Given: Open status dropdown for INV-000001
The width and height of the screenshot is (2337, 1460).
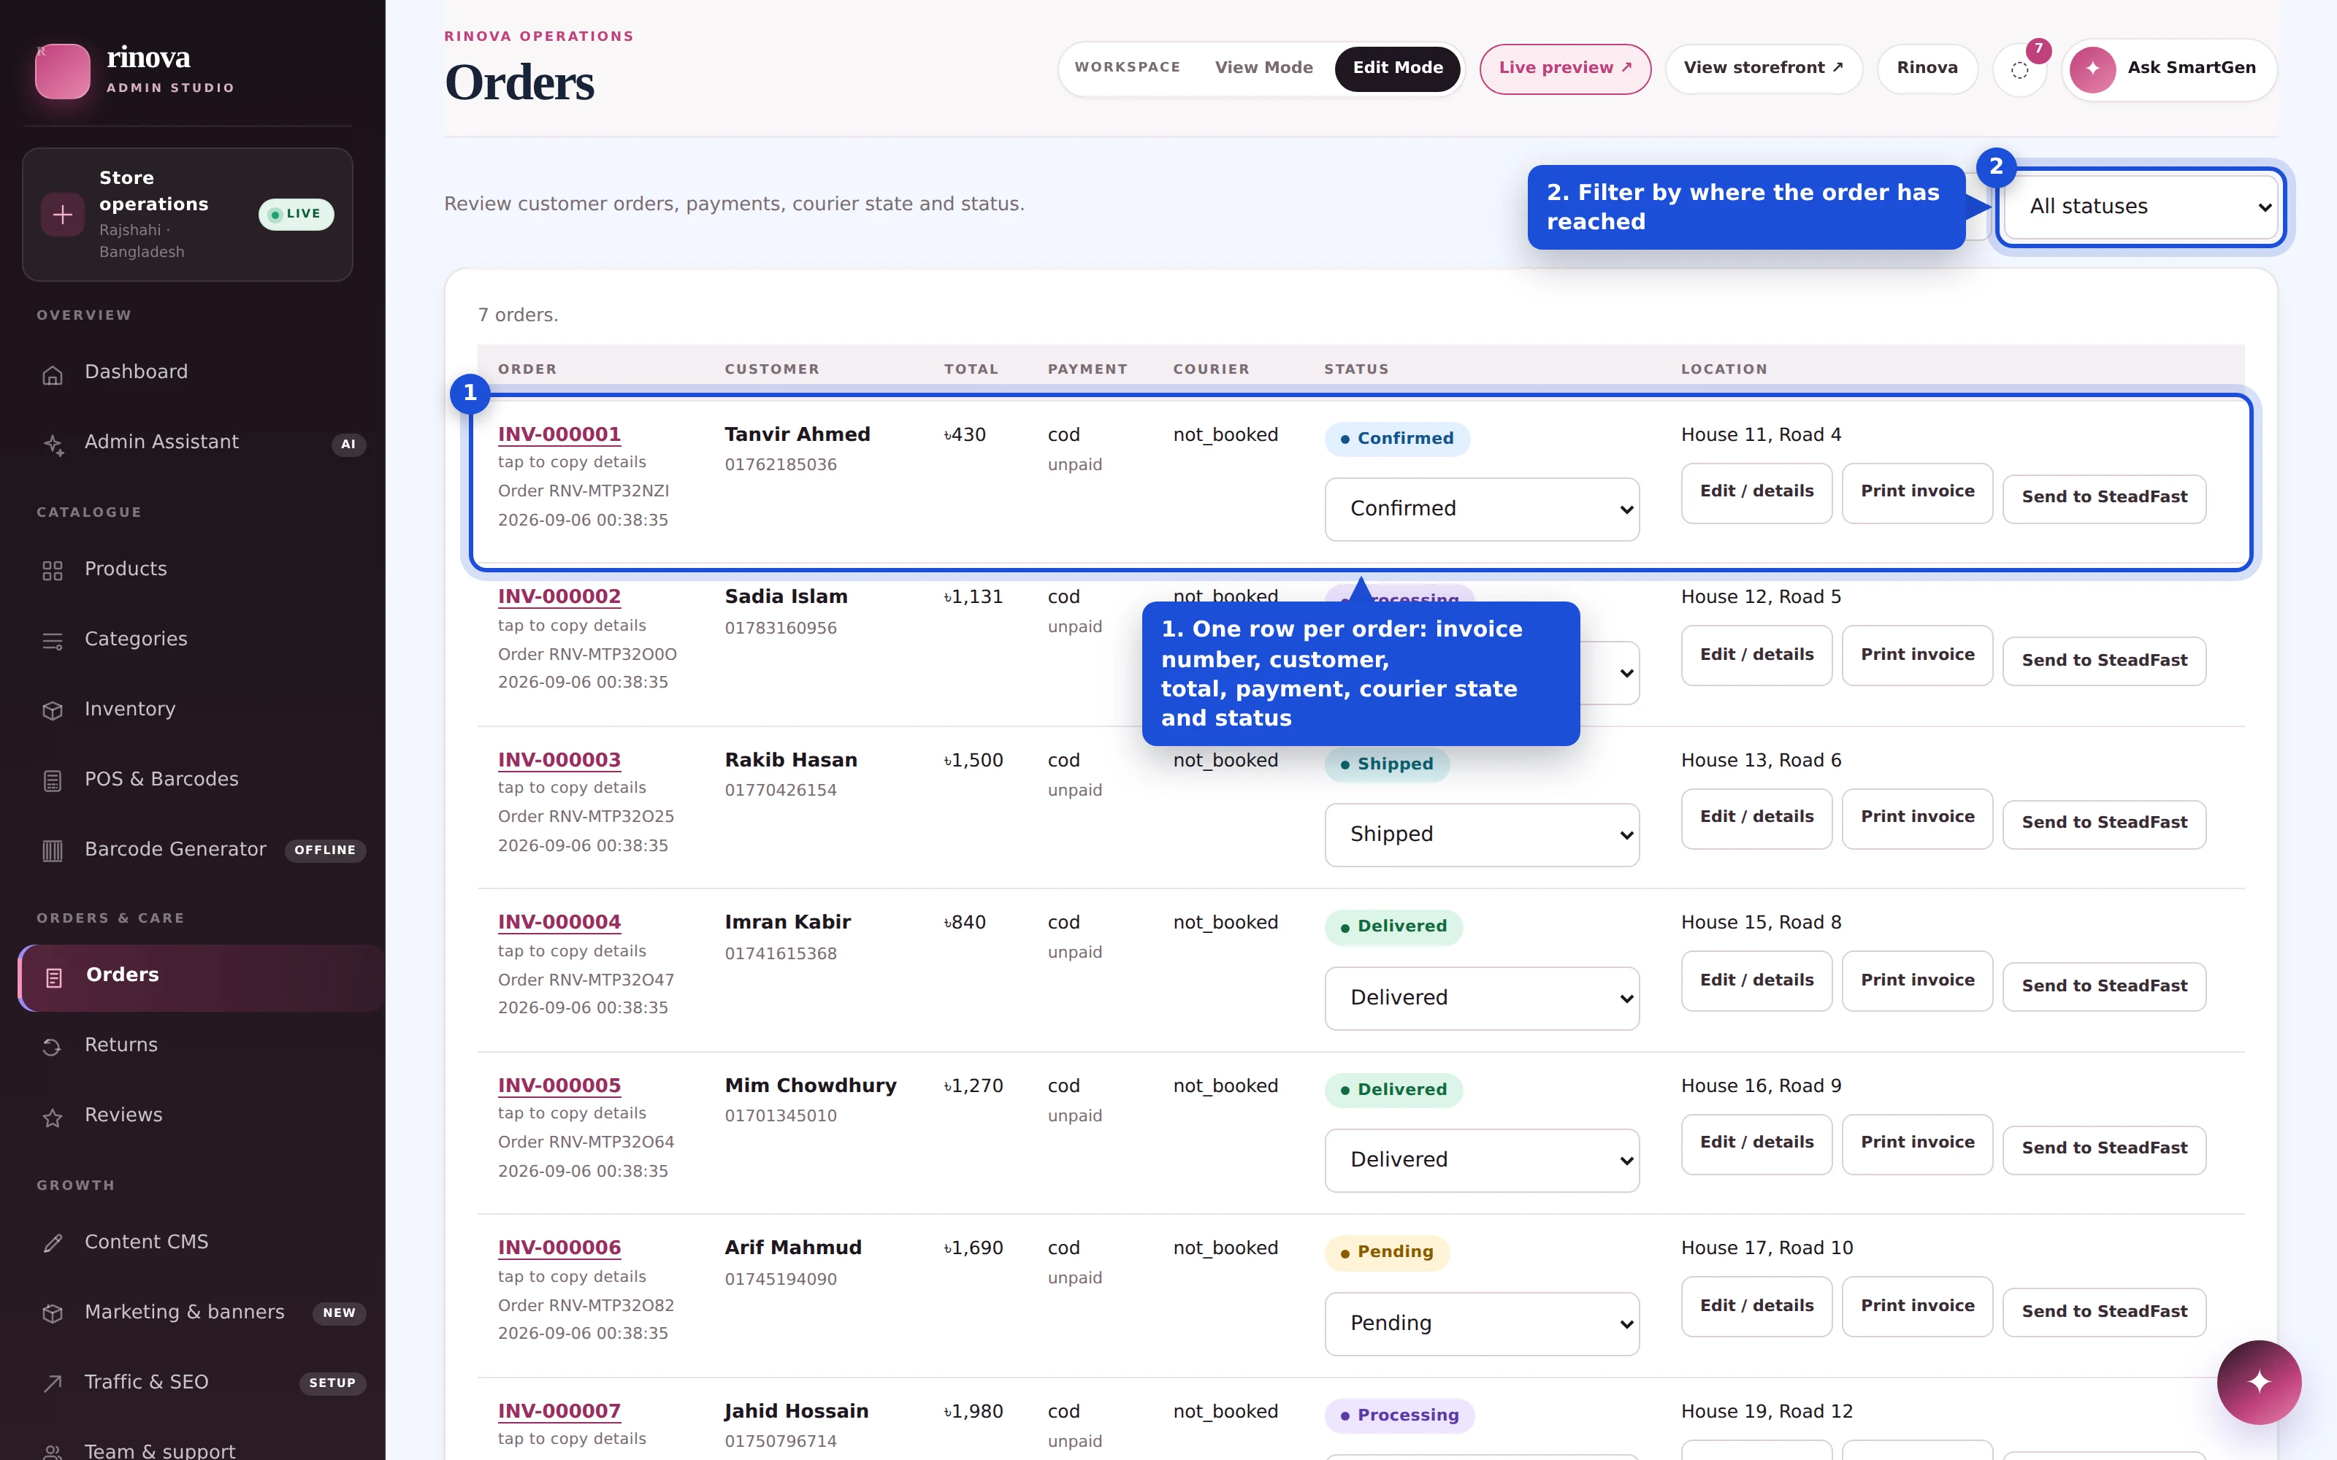Looking at the screenshot, I should tap(1481, 509).
